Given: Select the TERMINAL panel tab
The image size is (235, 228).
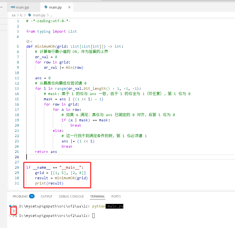Looking at the screenshot, I should (x=97, y=196).
